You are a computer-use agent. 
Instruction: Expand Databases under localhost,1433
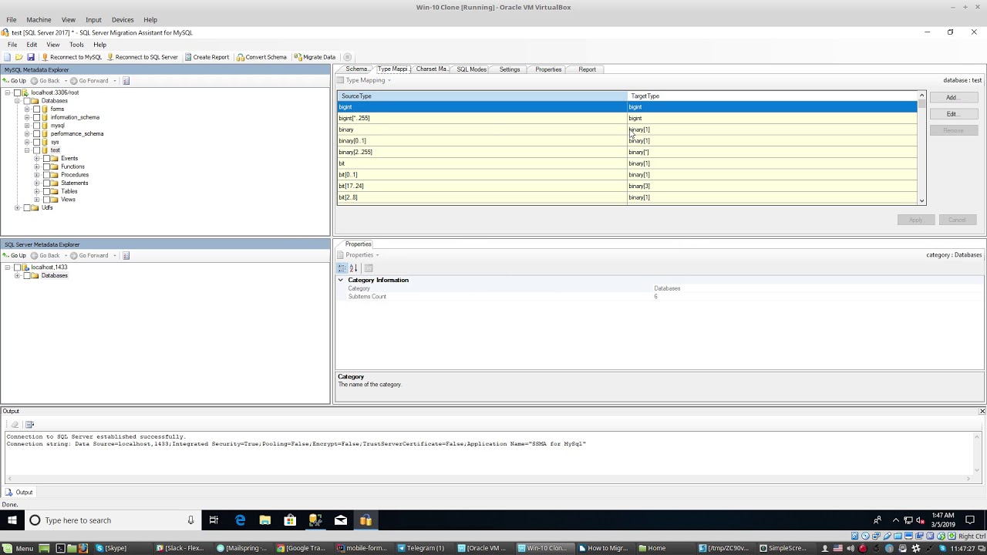click(17, 276)
